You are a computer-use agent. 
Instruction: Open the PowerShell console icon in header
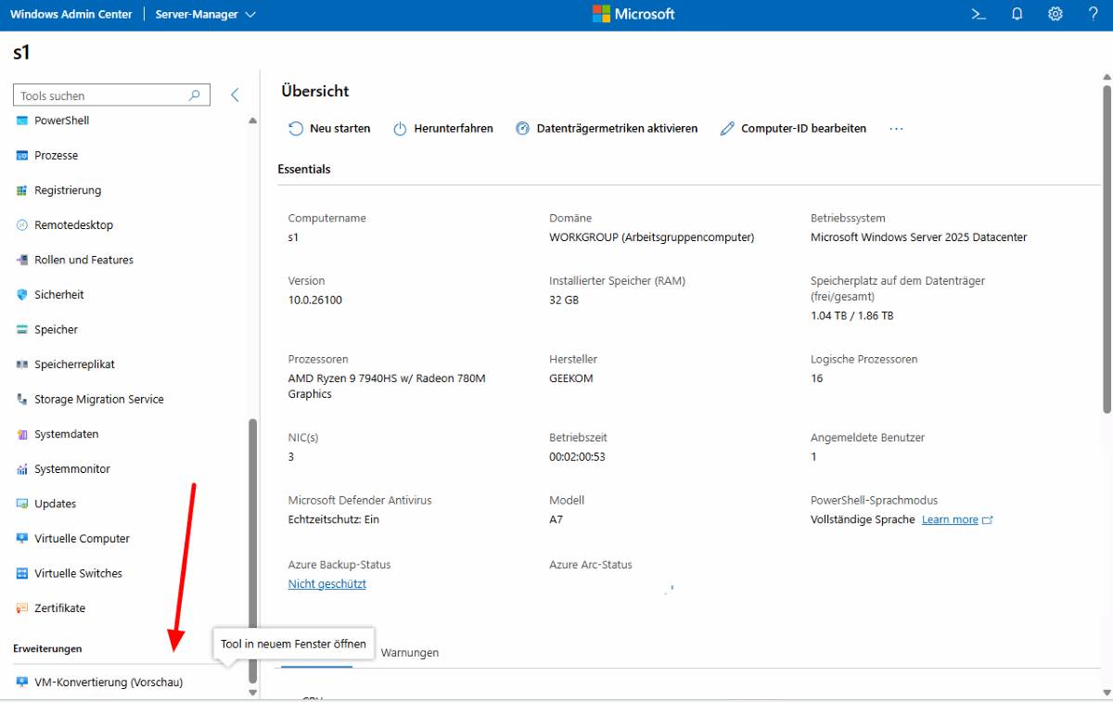tap(978, 14)
